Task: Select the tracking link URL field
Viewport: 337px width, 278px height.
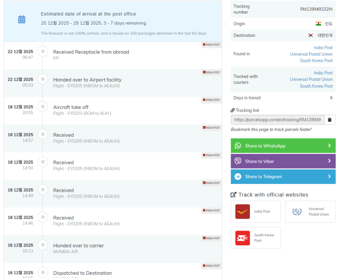Action: click(277, 120)
